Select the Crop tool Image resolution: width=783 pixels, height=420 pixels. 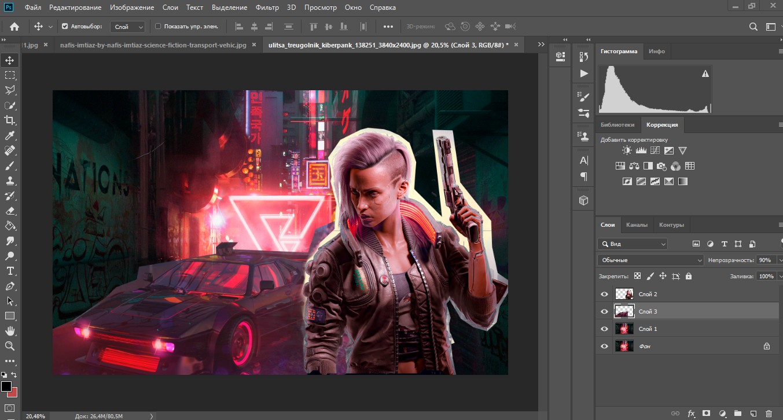click(10, 120)
